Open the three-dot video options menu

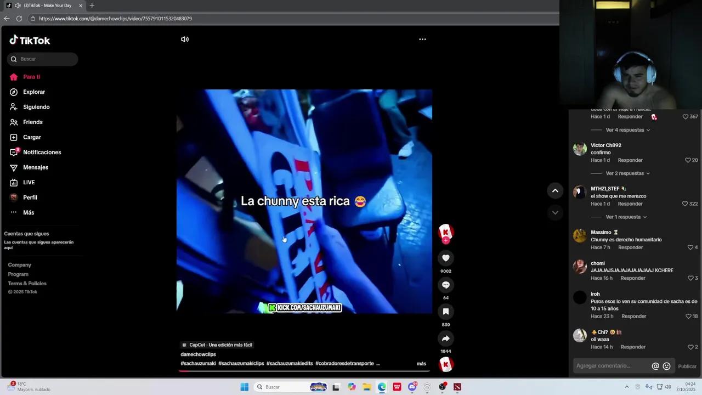[422, 39]
